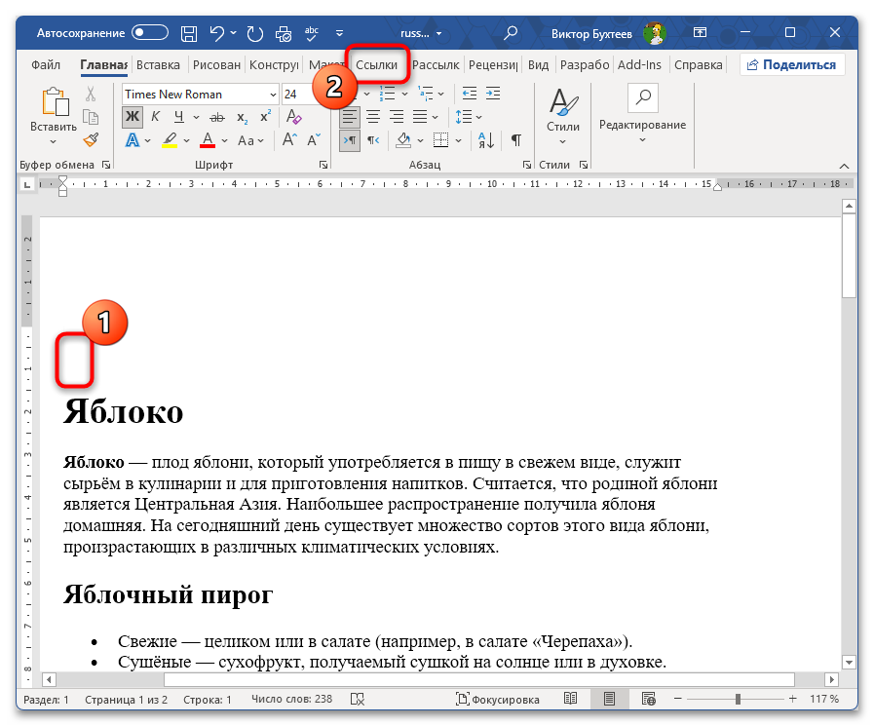The height and width of the screenshot is (726, 874).
Task: Expand Вставить paste options arrow
Action: coord(53,141)
